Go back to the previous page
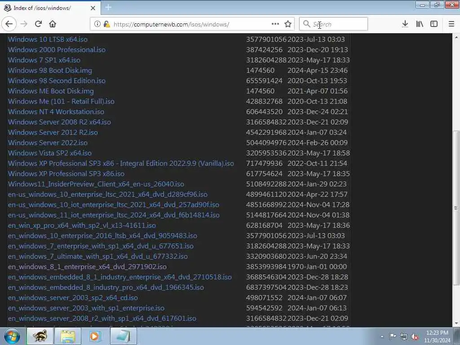 [9, 24]
